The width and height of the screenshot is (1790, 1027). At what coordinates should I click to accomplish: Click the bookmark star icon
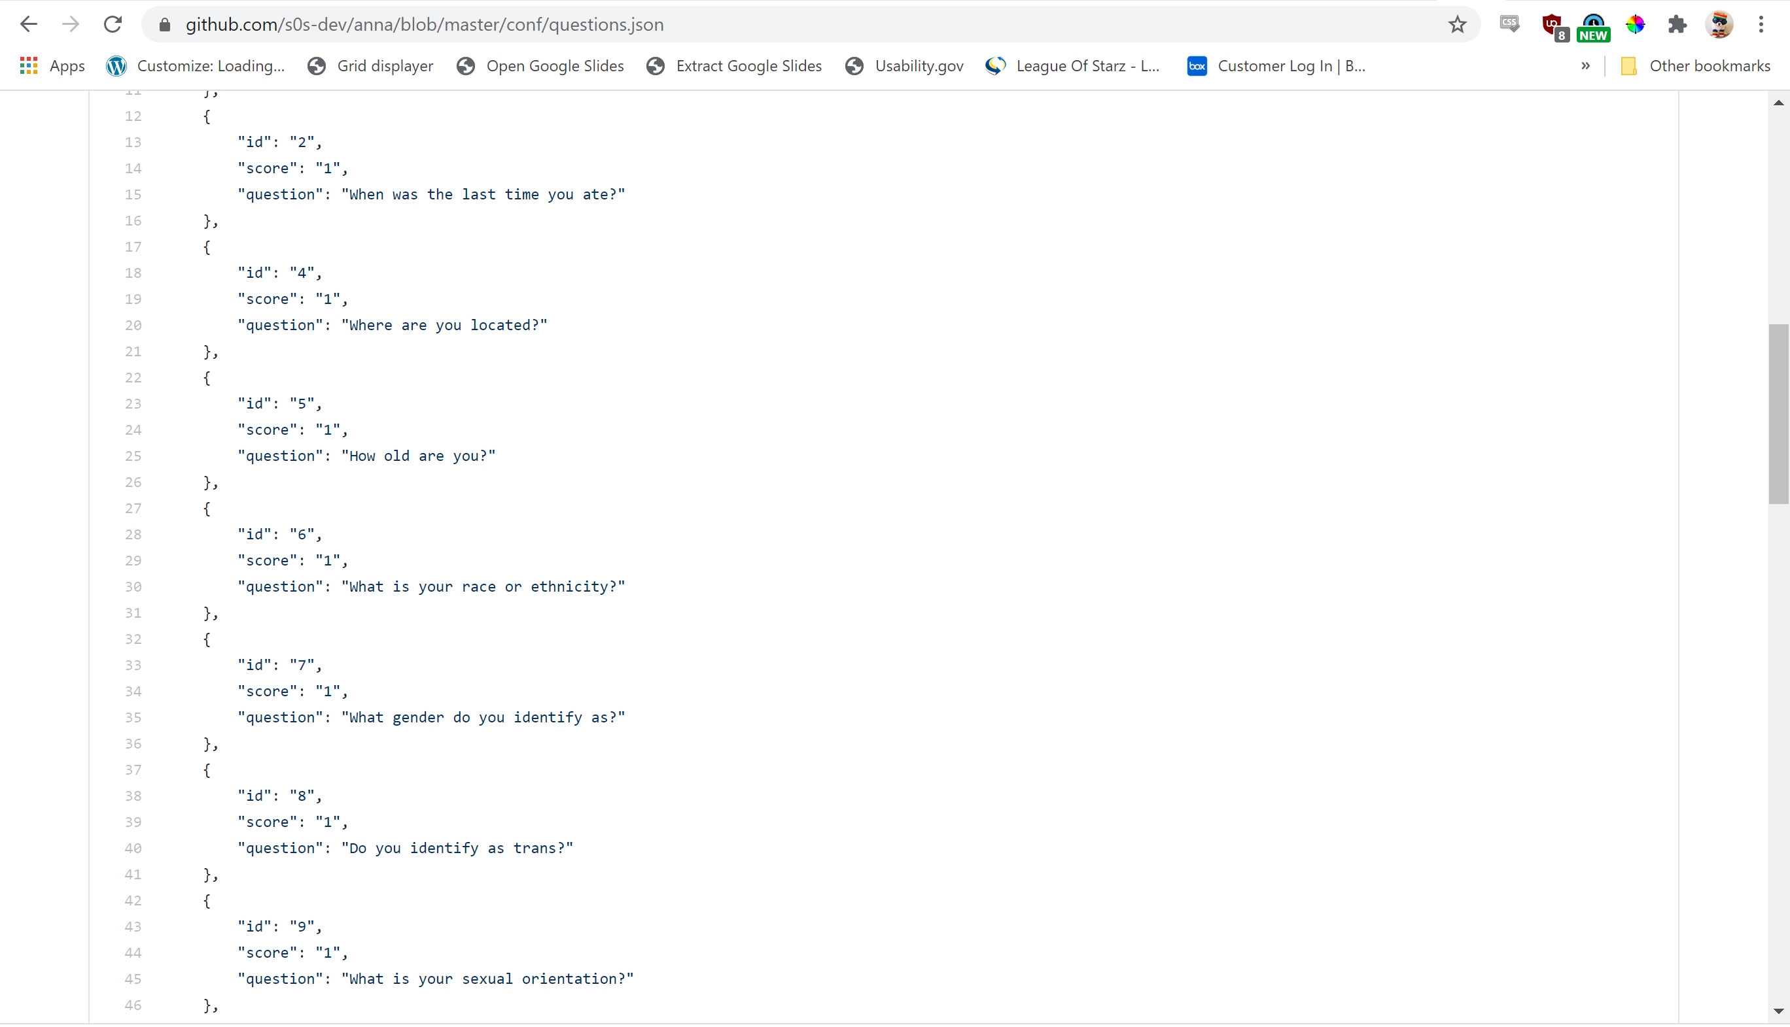click(1457, 25)
